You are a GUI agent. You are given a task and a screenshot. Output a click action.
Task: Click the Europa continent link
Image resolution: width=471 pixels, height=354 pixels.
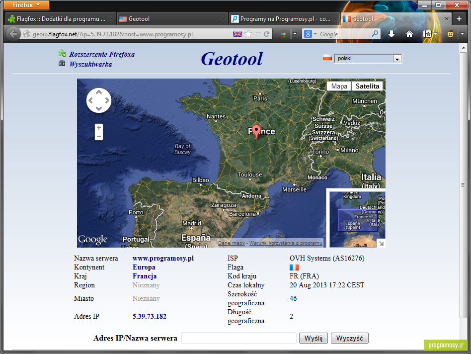coord(144,267)
